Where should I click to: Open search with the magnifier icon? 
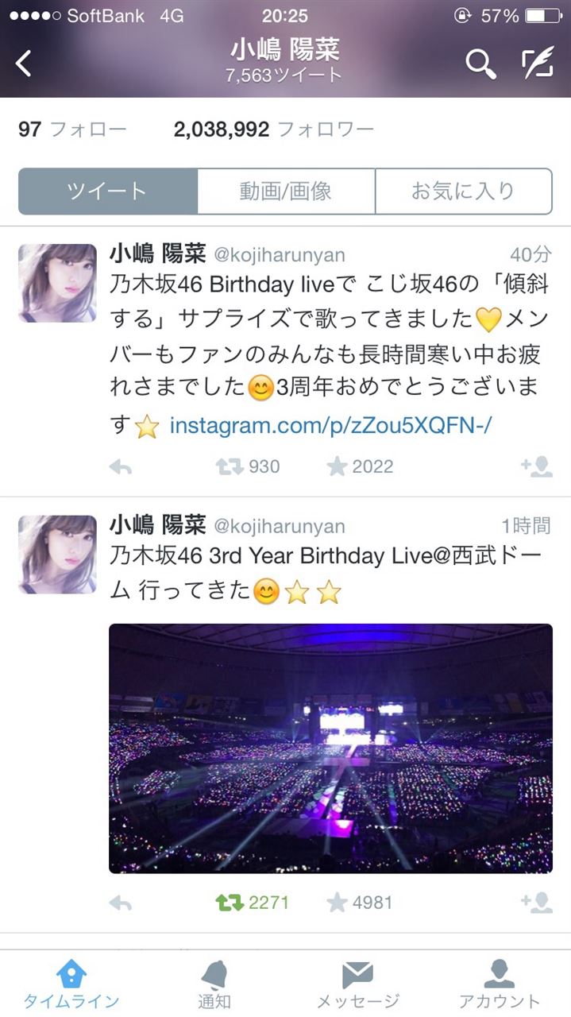tap(480, 64)
